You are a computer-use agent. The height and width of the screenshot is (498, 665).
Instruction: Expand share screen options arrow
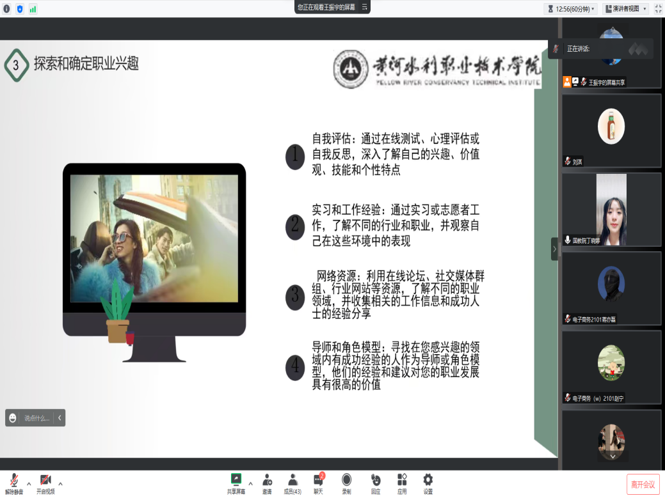[250, 483]
